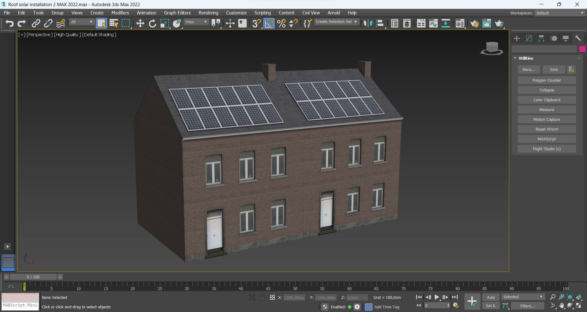Click the MAXScript Mini Listener field

tap(20, 305)
